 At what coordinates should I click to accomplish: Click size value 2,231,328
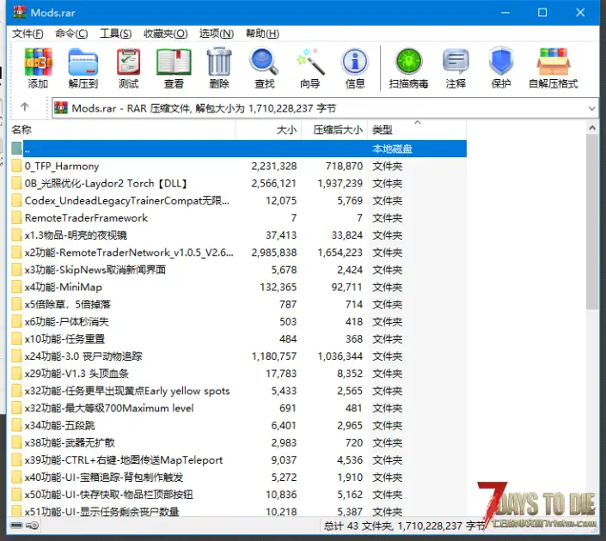click(274, 166)
